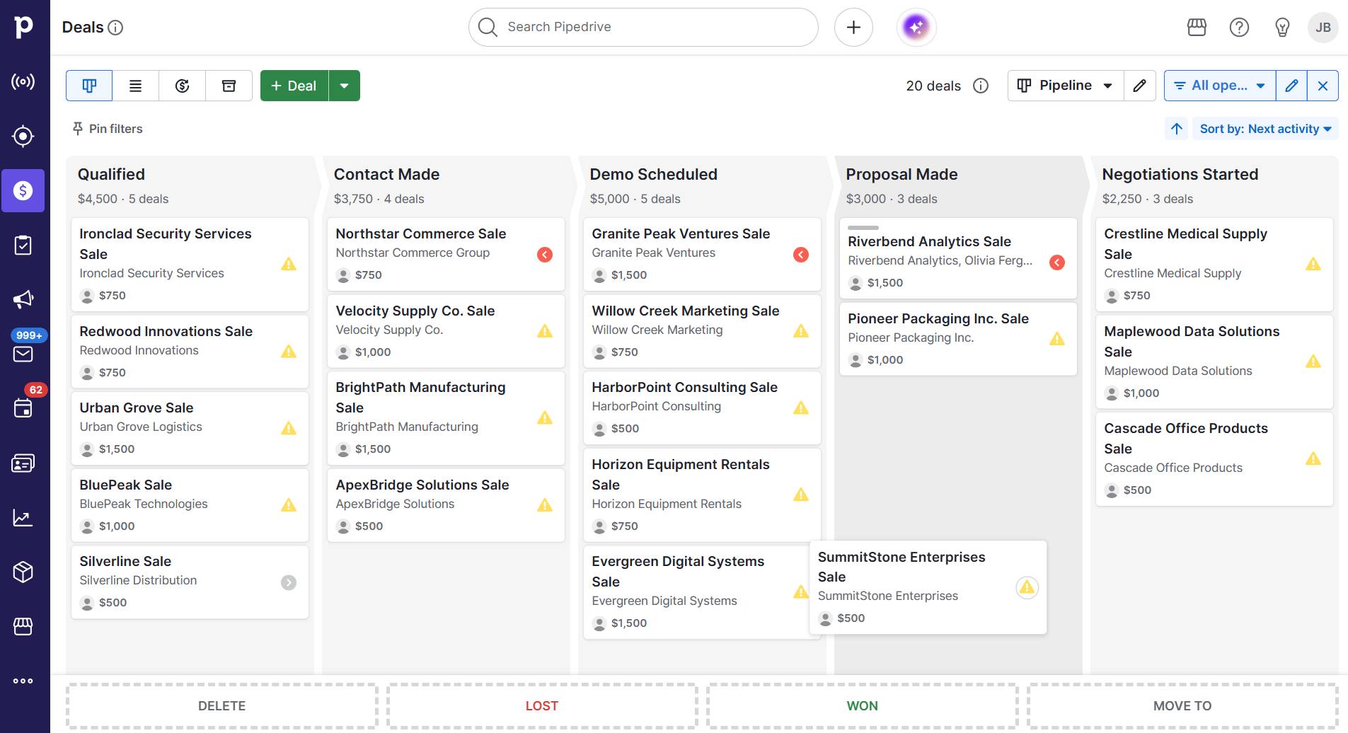1348x733 pixels.
Task: Click the add Deal button
Action: point(294,86)
